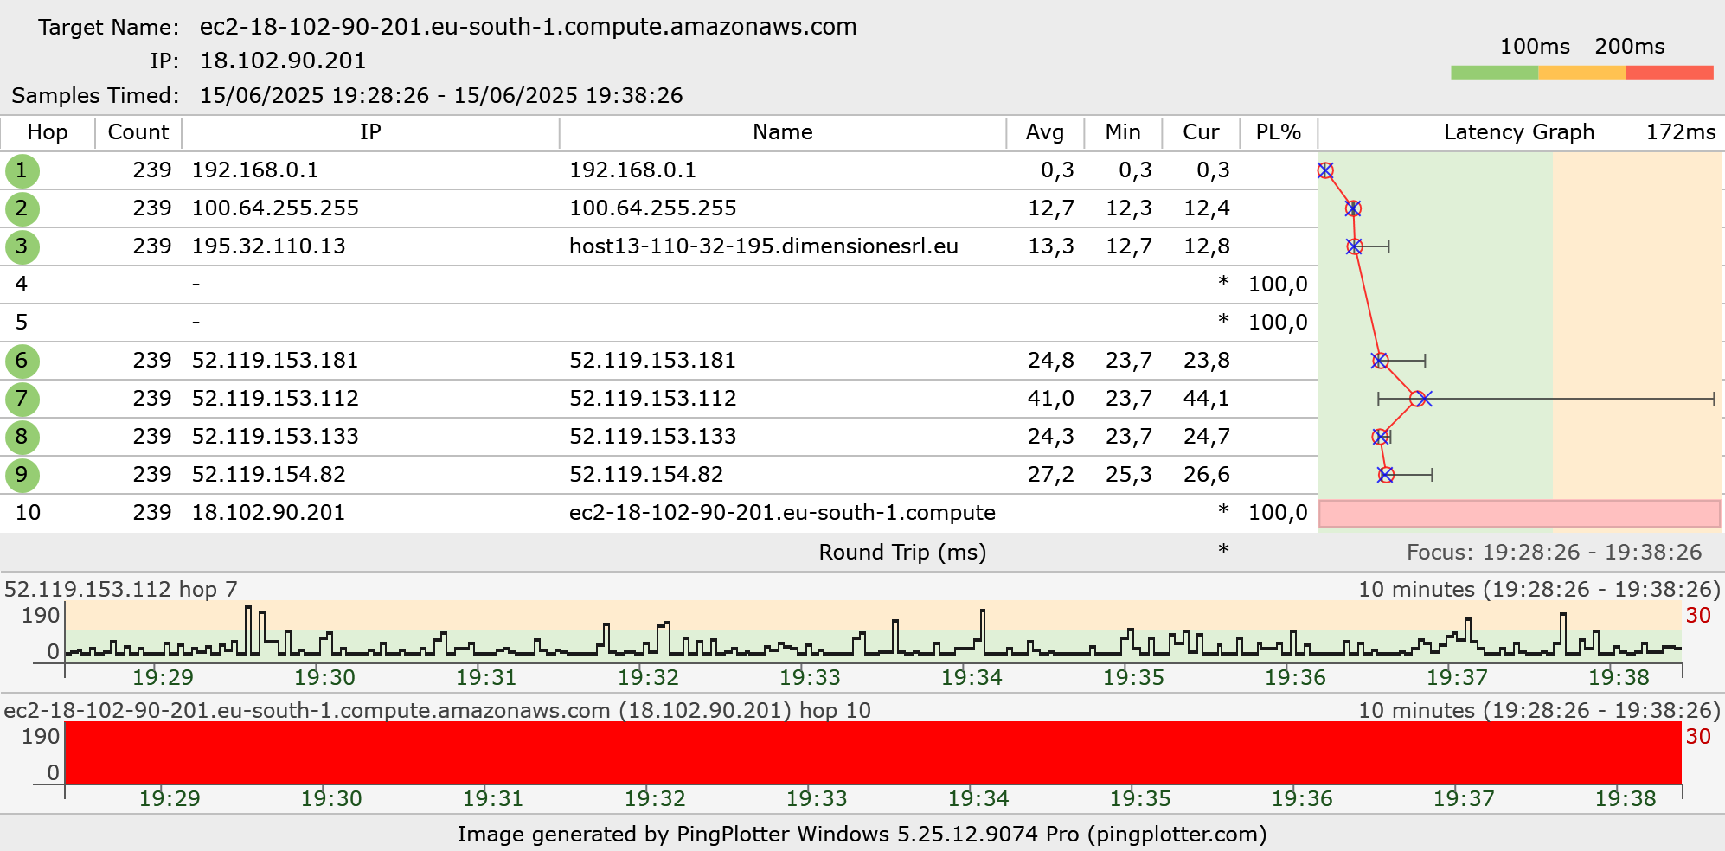The width and height of the screenshot is (1725, 851).
Task: Click the green hop 6 circle icon
Action: pos(22,361)
